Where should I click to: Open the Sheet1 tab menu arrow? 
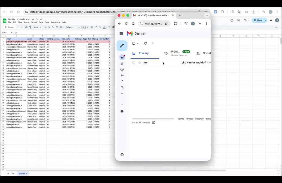27,173
